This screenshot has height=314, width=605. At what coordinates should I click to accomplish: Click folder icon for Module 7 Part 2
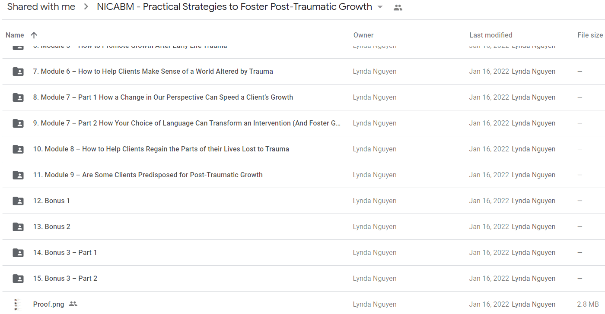pyautogui.click(x=18, y=123)
